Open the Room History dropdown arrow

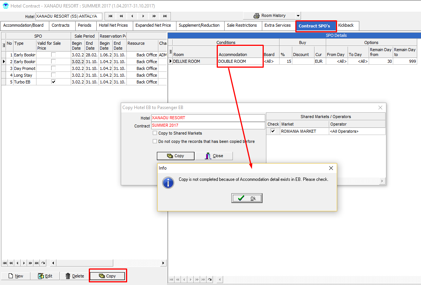(298, 16)
